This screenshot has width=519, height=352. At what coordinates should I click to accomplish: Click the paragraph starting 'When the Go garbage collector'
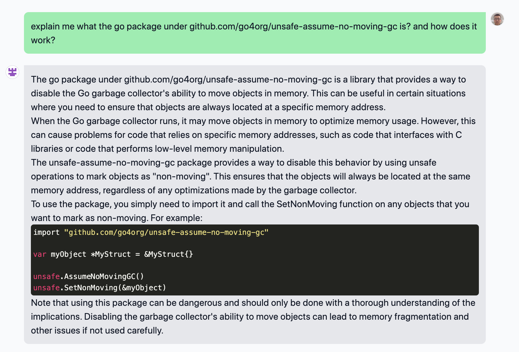click(253, 135)
